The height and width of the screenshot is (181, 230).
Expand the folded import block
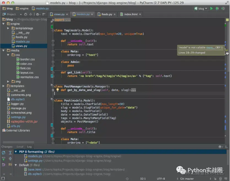pyautogui.click(x=53, y=20)
